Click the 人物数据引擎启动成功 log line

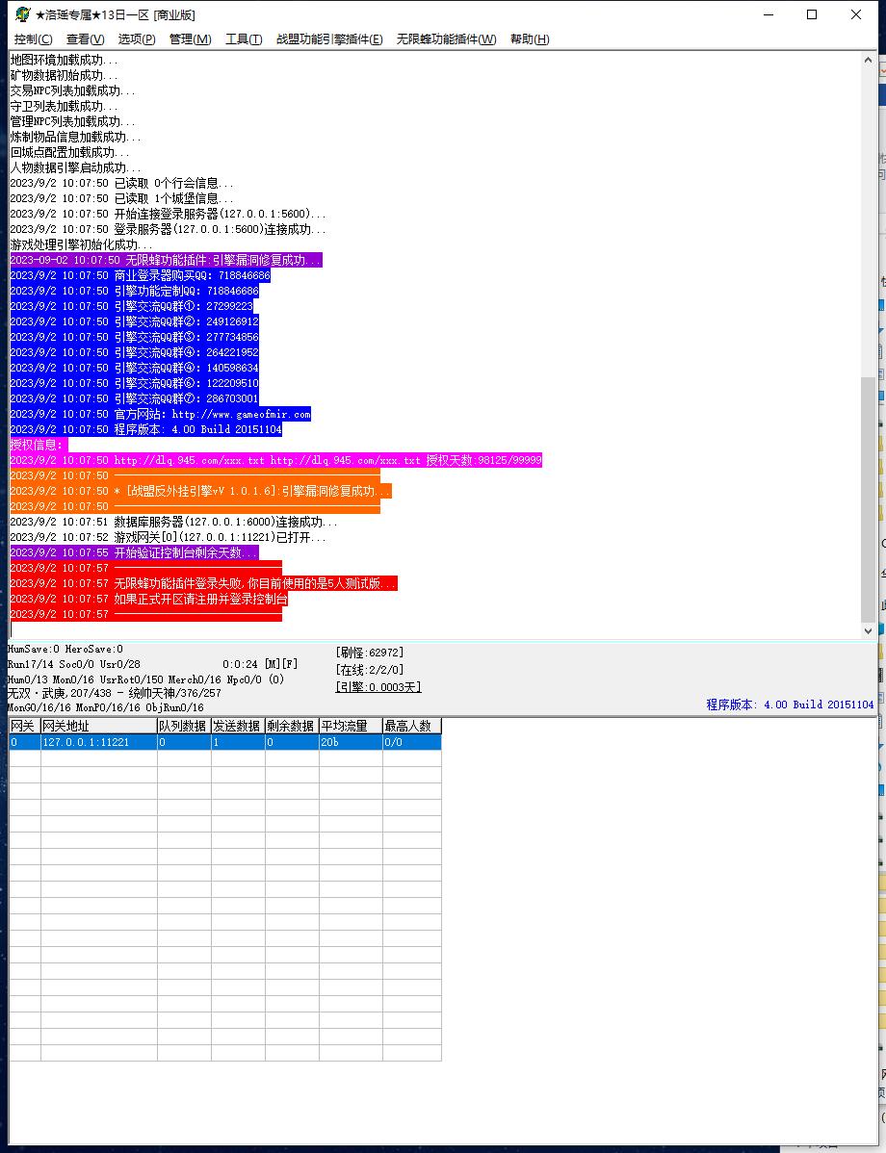point(75,167)
